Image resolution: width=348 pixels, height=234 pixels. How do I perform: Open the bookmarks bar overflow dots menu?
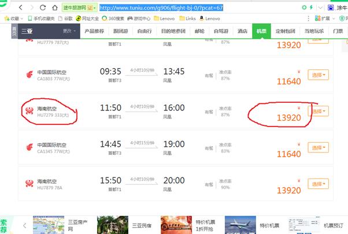[308, 18]
